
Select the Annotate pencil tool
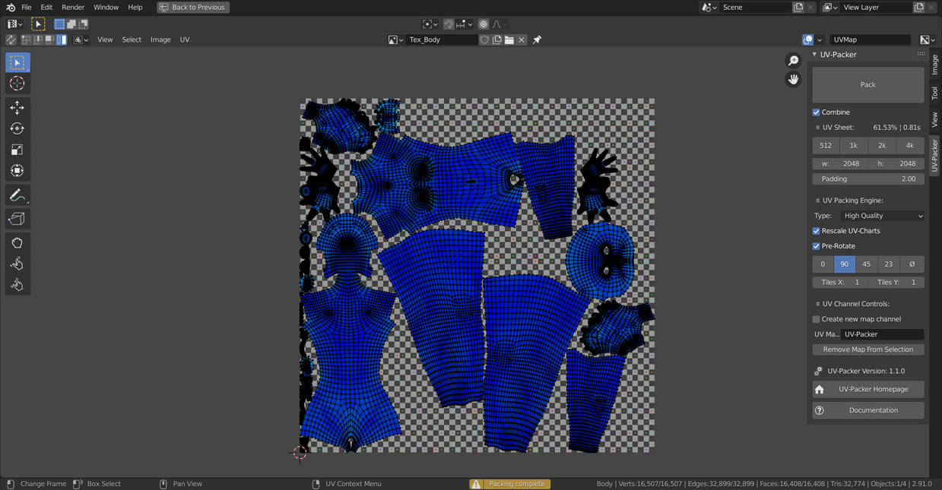pyautogui.click(x=17, y=195)
